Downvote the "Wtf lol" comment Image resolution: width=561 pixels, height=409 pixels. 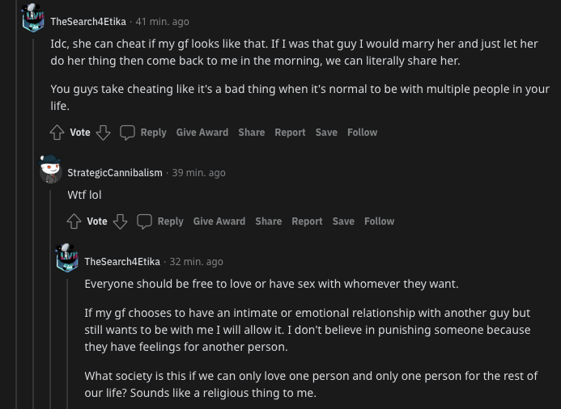click(120, 221)
